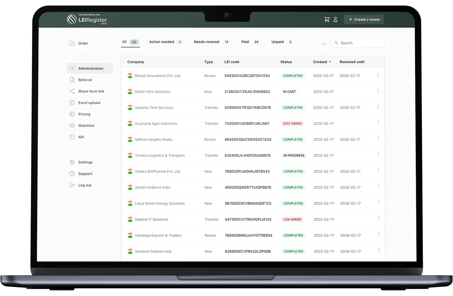Open the Order section via its icon
The image size is (453, 296).
(x=72, y=43)
